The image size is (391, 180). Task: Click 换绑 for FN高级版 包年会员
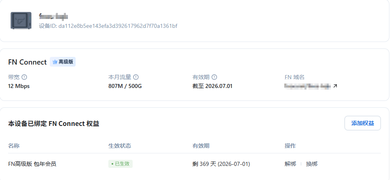tap(312, 164)
